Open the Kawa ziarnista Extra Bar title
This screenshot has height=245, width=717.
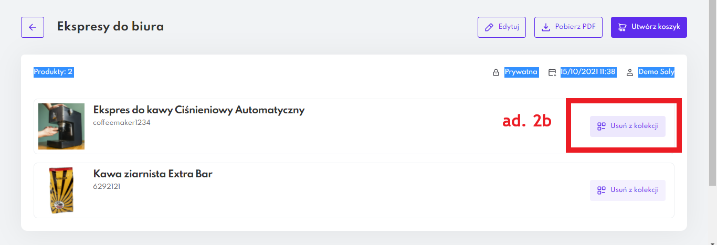point(153,174)
